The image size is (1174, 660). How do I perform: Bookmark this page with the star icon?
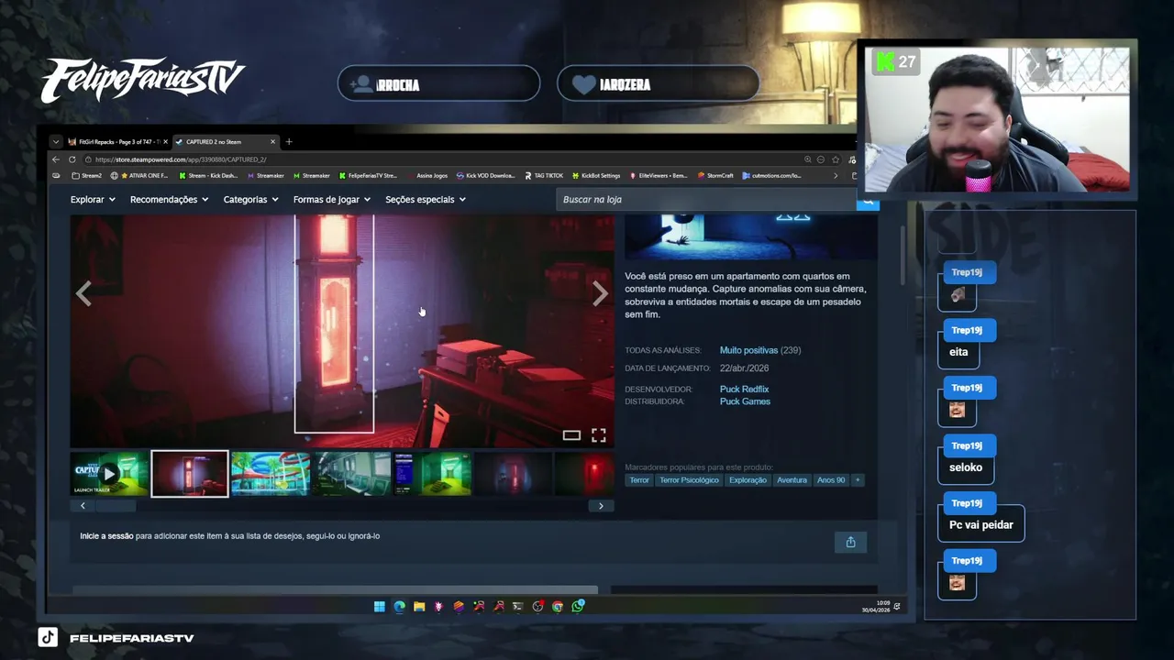[x=835, y=159]
